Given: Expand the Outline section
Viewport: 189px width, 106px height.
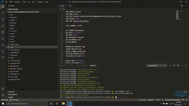Looking at the screenshot, I should point(11,92).
